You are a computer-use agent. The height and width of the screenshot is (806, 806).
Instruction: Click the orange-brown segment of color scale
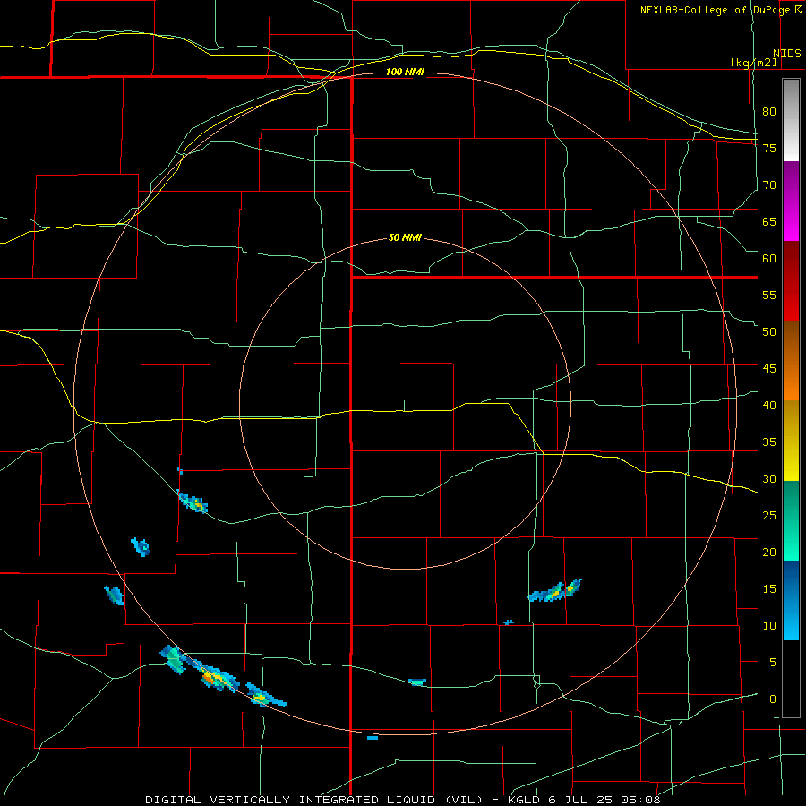(791, 360)
